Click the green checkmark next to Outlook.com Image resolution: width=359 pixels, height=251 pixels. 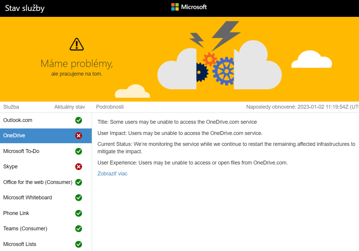click(78, 120)
